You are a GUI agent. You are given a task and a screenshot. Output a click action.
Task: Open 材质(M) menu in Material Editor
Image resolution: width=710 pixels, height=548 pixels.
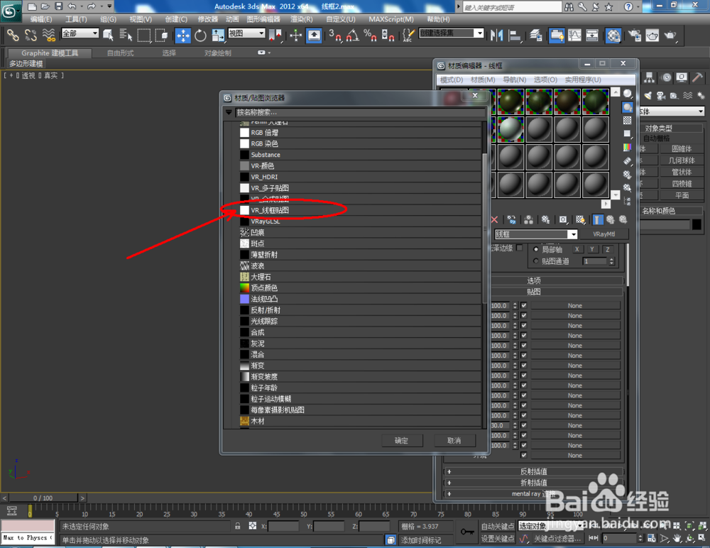tap(483, 80)
